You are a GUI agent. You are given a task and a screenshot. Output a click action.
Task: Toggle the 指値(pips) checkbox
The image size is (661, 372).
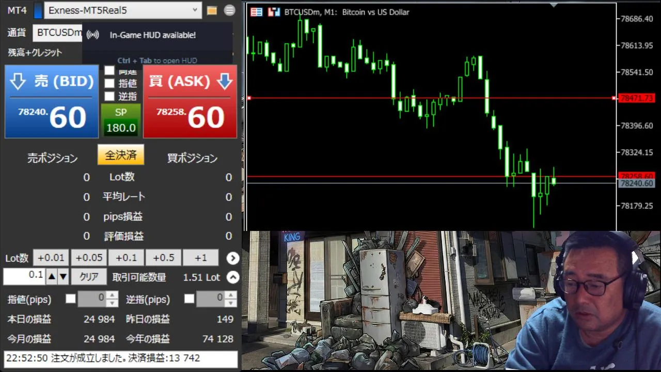click(70, 299)
